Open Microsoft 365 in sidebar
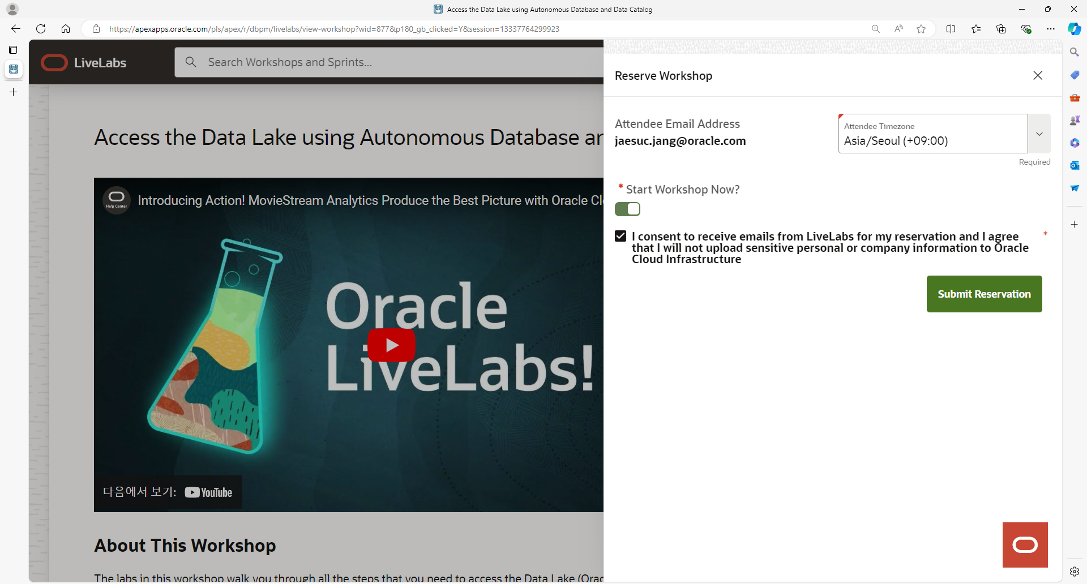This screenshot has width=1087, height=584. tap(1075, 143)
